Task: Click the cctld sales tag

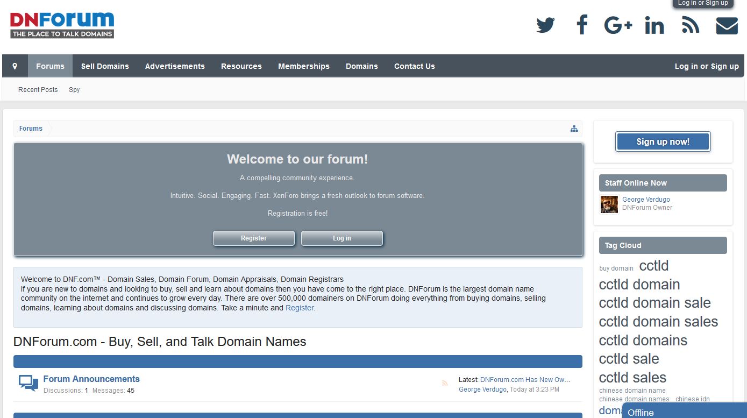Action: click(633, 378)
